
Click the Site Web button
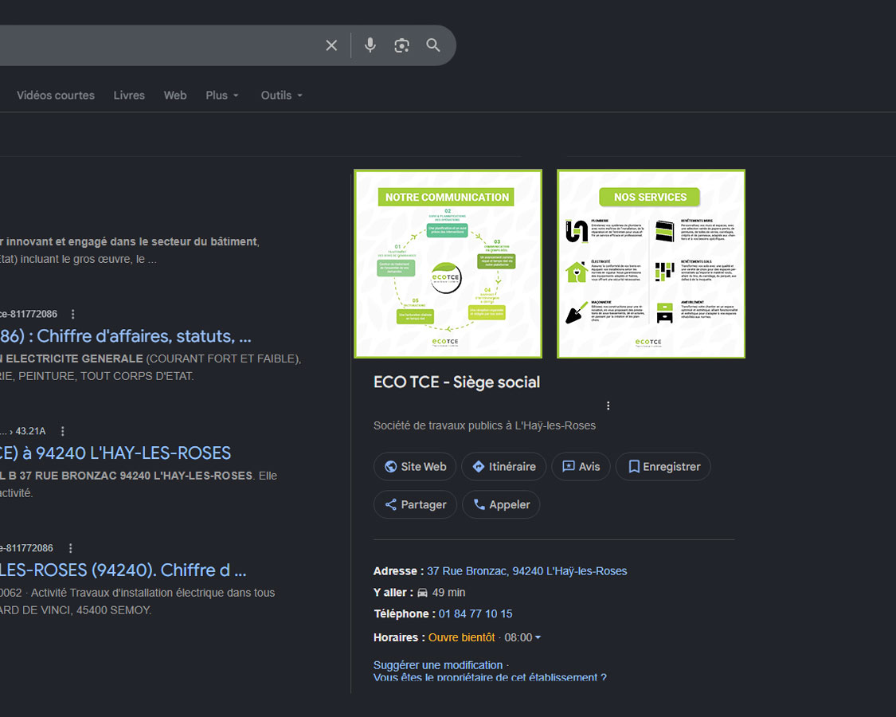pyautogui.click(x=415, y=467)
